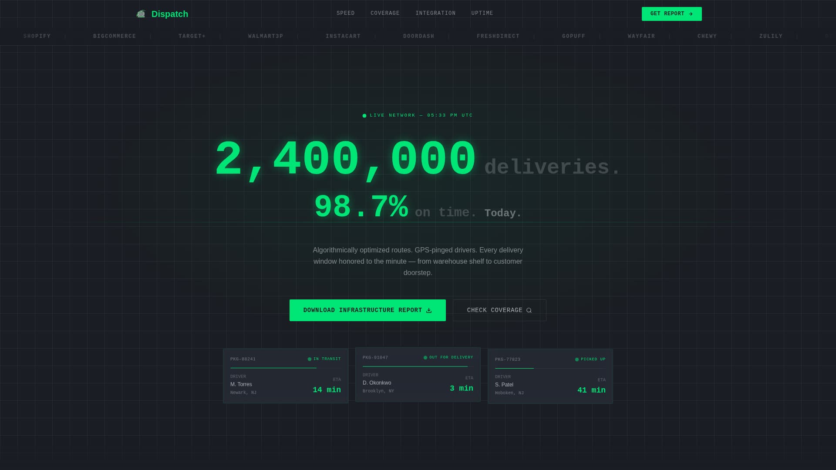Click the Out For Delivery label
Viewport: 836px width, 470px height.
point(451,357)
